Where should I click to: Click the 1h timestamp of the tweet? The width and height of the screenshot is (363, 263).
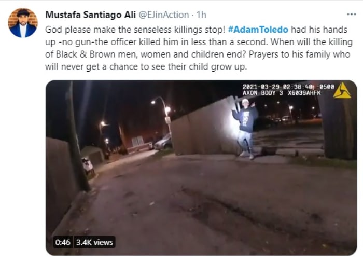point(201,15)
